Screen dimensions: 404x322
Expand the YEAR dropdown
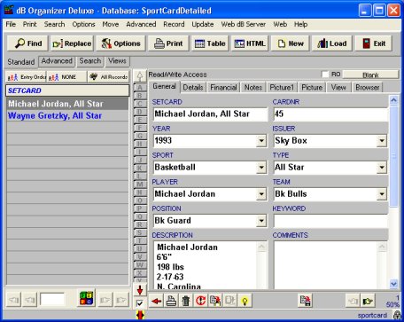pos(261,141)
